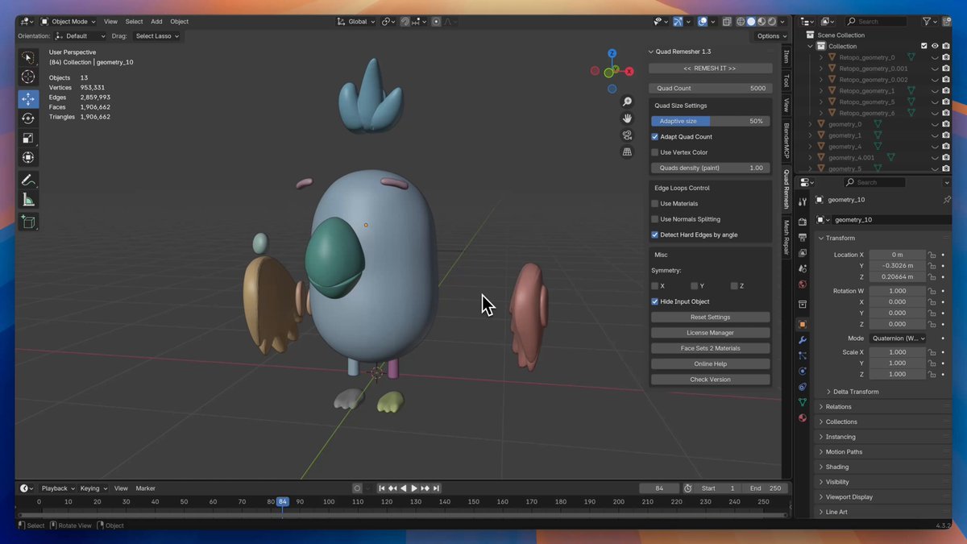Select the Rotate tool

tap(28, 118)
